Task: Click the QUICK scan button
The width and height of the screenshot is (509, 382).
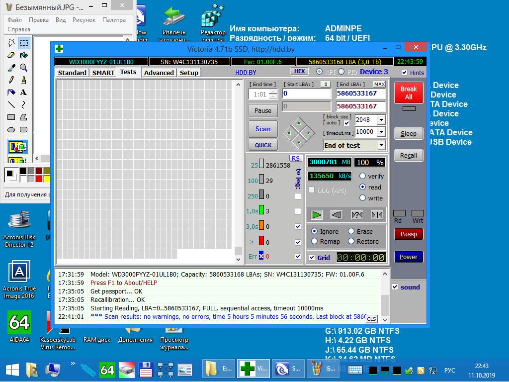Action: pyautogui.click(x=263, y=145)
